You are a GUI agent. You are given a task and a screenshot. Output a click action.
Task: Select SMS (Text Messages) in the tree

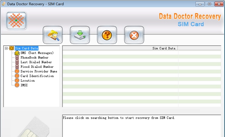pyautogui.click(x=37, y=53)
